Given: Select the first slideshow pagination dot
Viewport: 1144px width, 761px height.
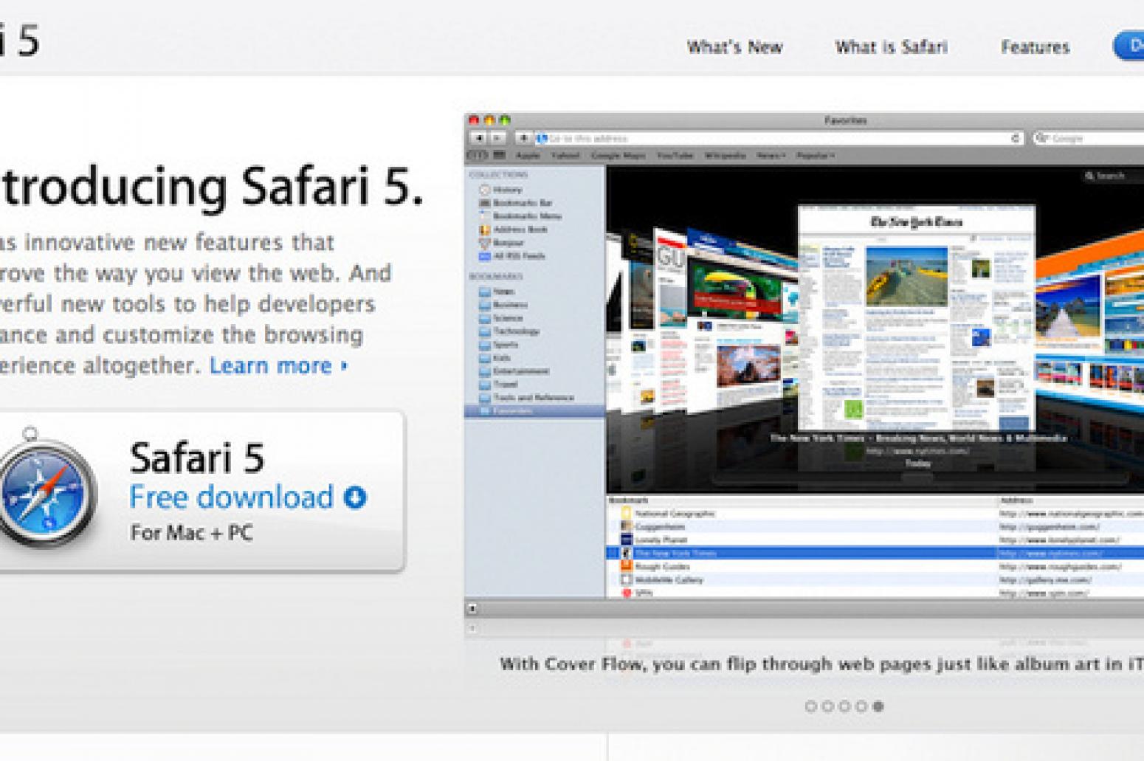Looking at the screenshot, I should pos(810,706).
